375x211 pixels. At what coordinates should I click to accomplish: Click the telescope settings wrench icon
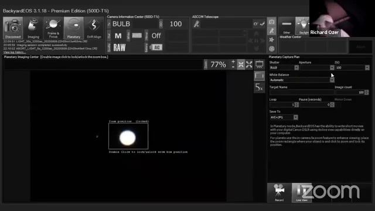pos(256,24)
